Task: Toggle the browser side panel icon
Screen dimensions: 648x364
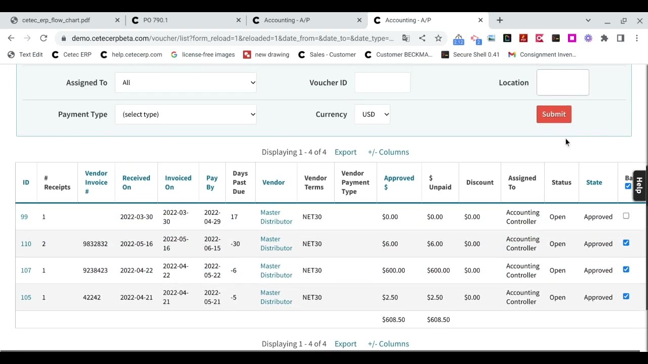Action: point(621,38)
